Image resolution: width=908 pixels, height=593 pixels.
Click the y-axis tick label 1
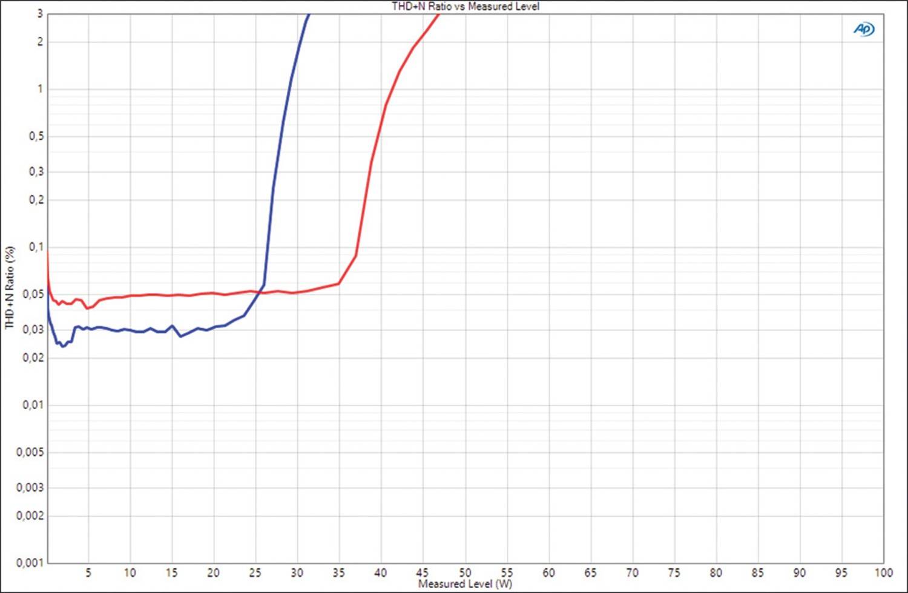click(41, 89)
